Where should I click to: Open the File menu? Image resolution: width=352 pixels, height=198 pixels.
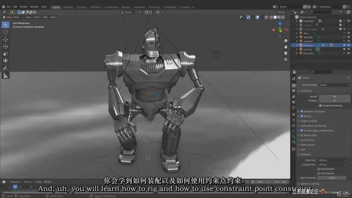(x=9, y=7)
